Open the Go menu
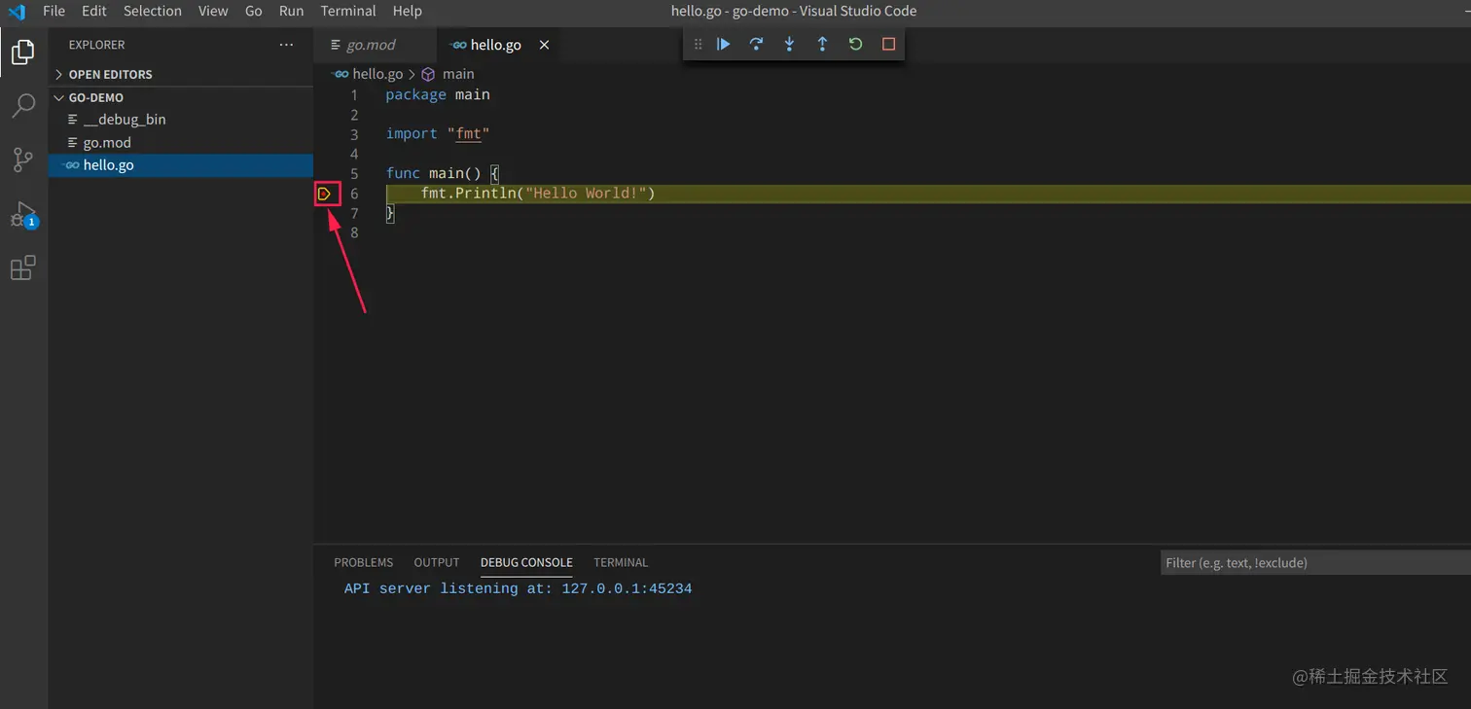Image resolution: width=1471 pixels, height=709 pixels. 254,11
